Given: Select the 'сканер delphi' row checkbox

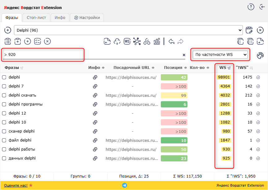Looking at the screenshot, I should pyautogui.click(x=4, y=131).
